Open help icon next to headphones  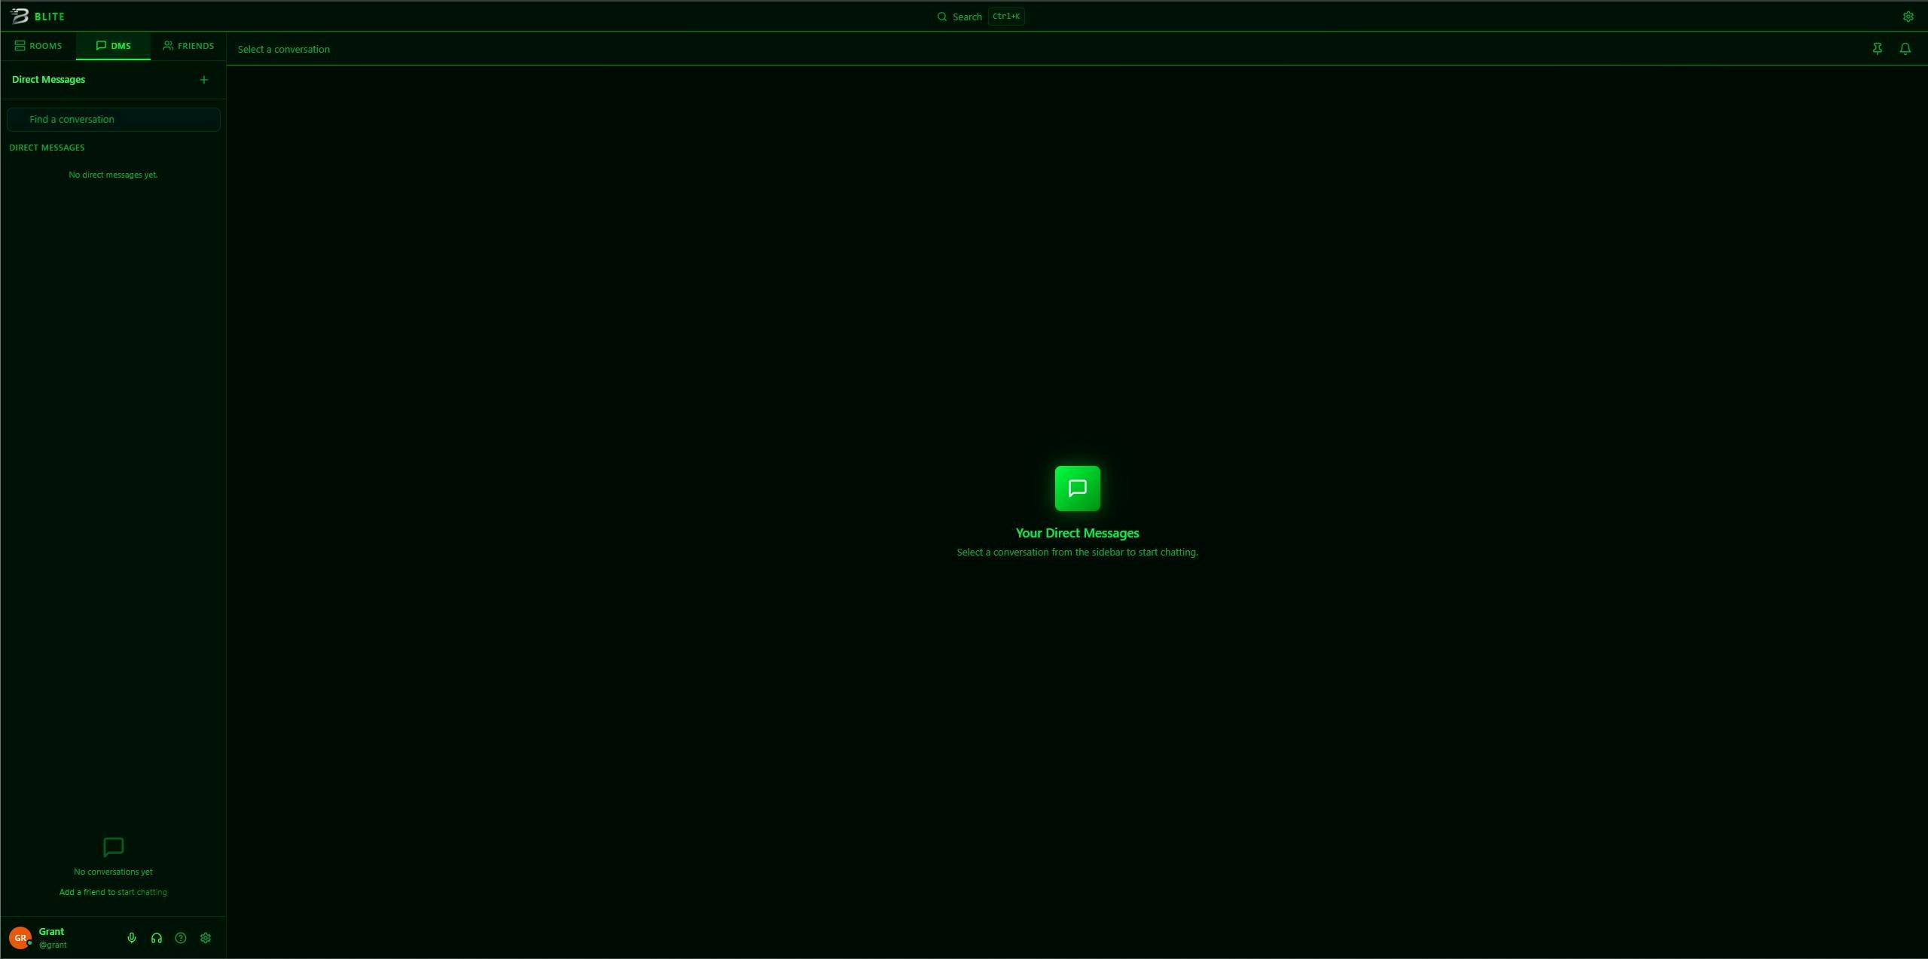click(181, 938)
